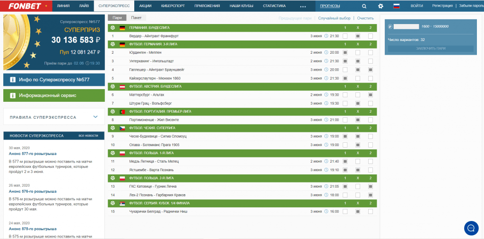
Task: Switch to the Пари tab
Action: (x=117, y=18)
